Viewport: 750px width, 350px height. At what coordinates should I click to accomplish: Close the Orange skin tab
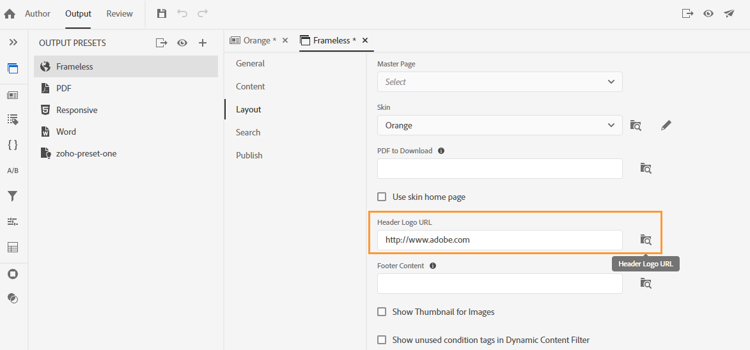285,40
